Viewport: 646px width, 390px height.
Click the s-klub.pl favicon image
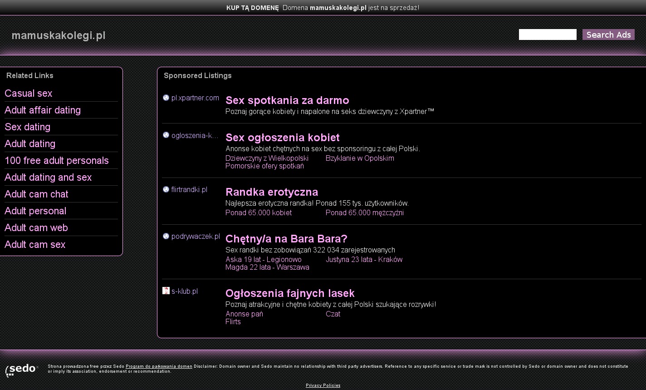(166, 291)
